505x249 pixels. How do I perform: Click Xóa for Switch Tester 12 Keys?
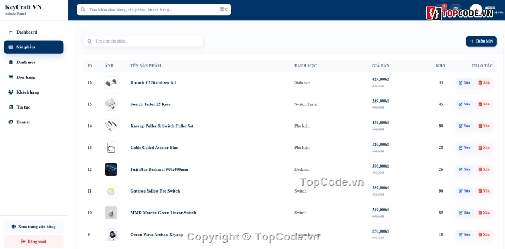484,104
